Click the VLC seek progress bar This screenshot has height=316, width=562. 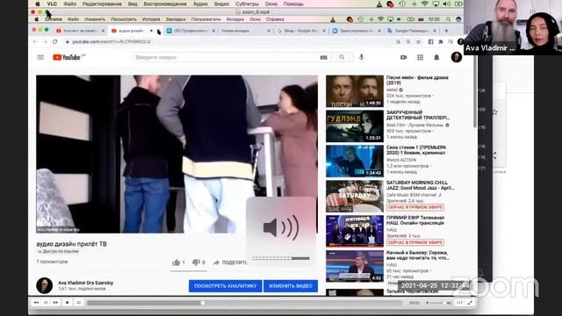tap(244, 303)
